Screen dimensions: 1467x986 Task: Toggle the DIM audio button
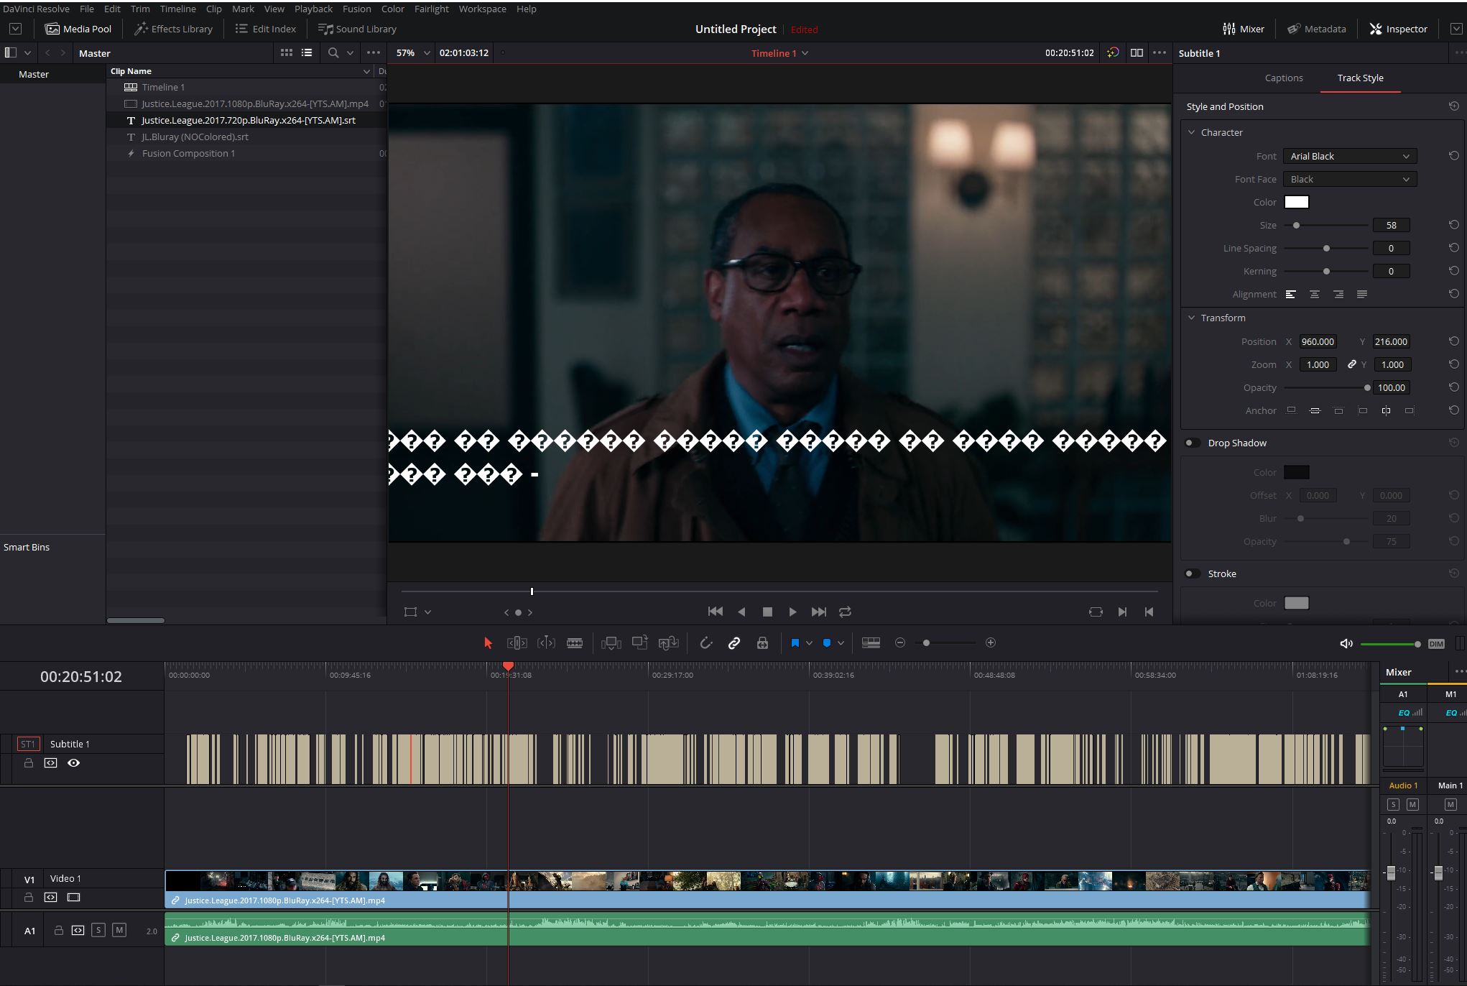coord(1436,644)
